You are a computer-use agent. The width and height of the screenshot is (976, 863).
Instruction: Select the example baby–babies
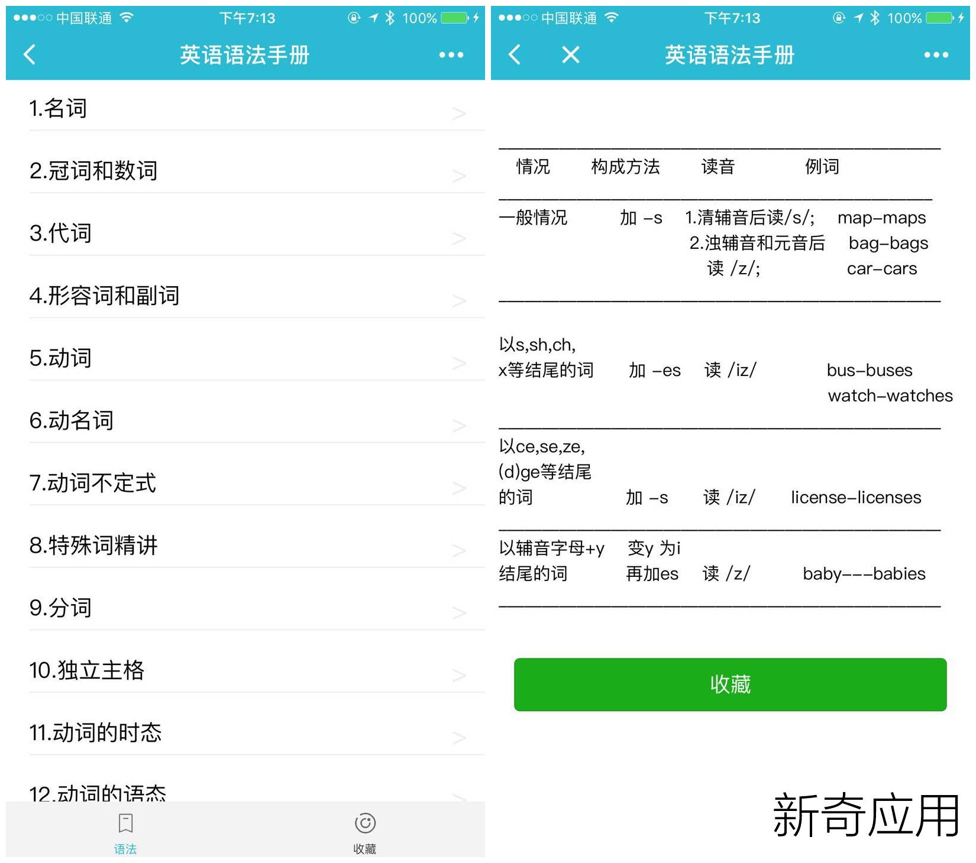pos(864,573)
